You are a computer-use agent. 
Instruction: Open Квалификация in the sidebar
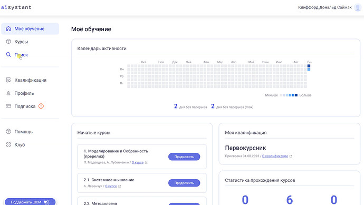30,80
